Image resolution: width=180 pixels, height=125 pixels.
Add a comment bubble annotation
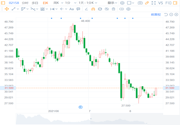tap(78, 9)
